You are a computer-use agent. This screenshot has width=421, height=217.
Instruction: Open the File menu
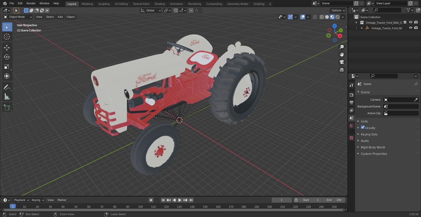(12, 3)
